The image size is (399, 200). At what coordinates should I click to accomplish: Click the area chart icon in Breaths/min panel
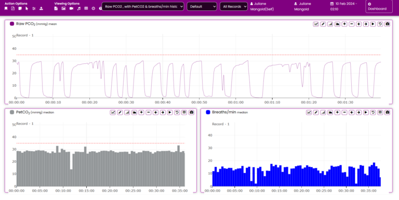[330, 112]
